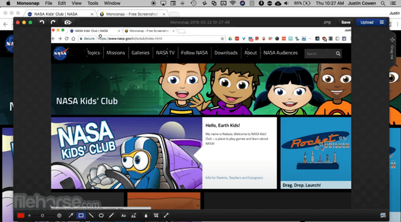Open the Window menu
Screen dimensions: 401x222
pyautogui.click(x=112, y=3)
